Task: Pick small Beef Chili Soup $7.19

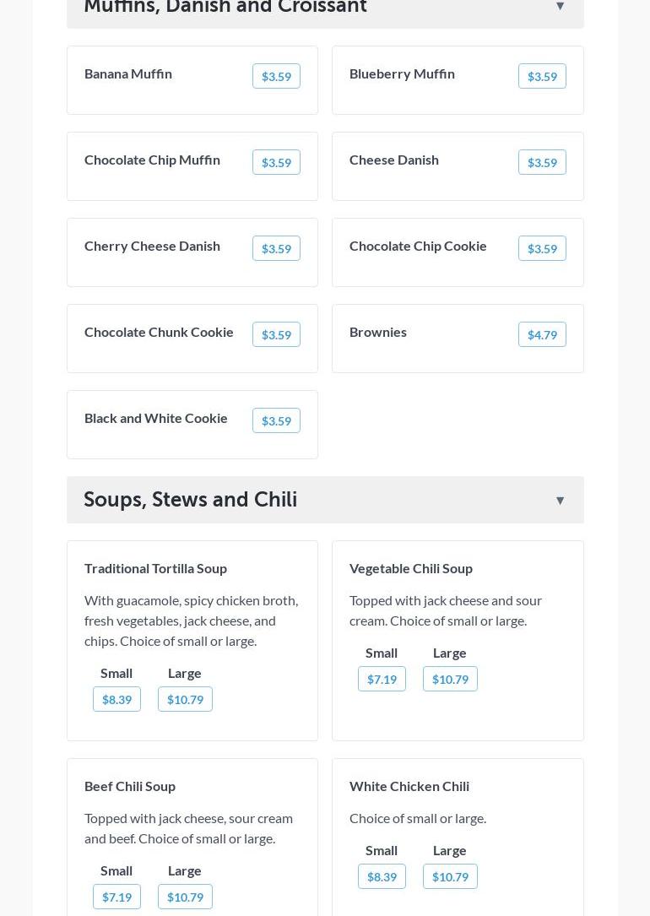Action: (116, 897)
